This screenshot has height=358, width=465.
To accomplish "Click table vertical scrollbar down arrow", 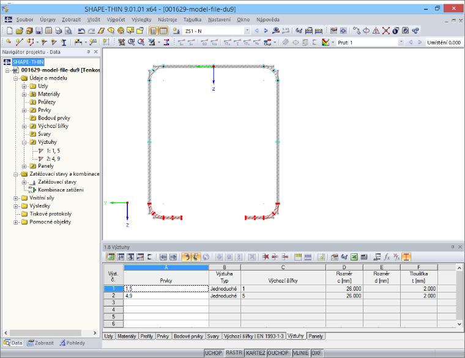I will coord(459,324).
